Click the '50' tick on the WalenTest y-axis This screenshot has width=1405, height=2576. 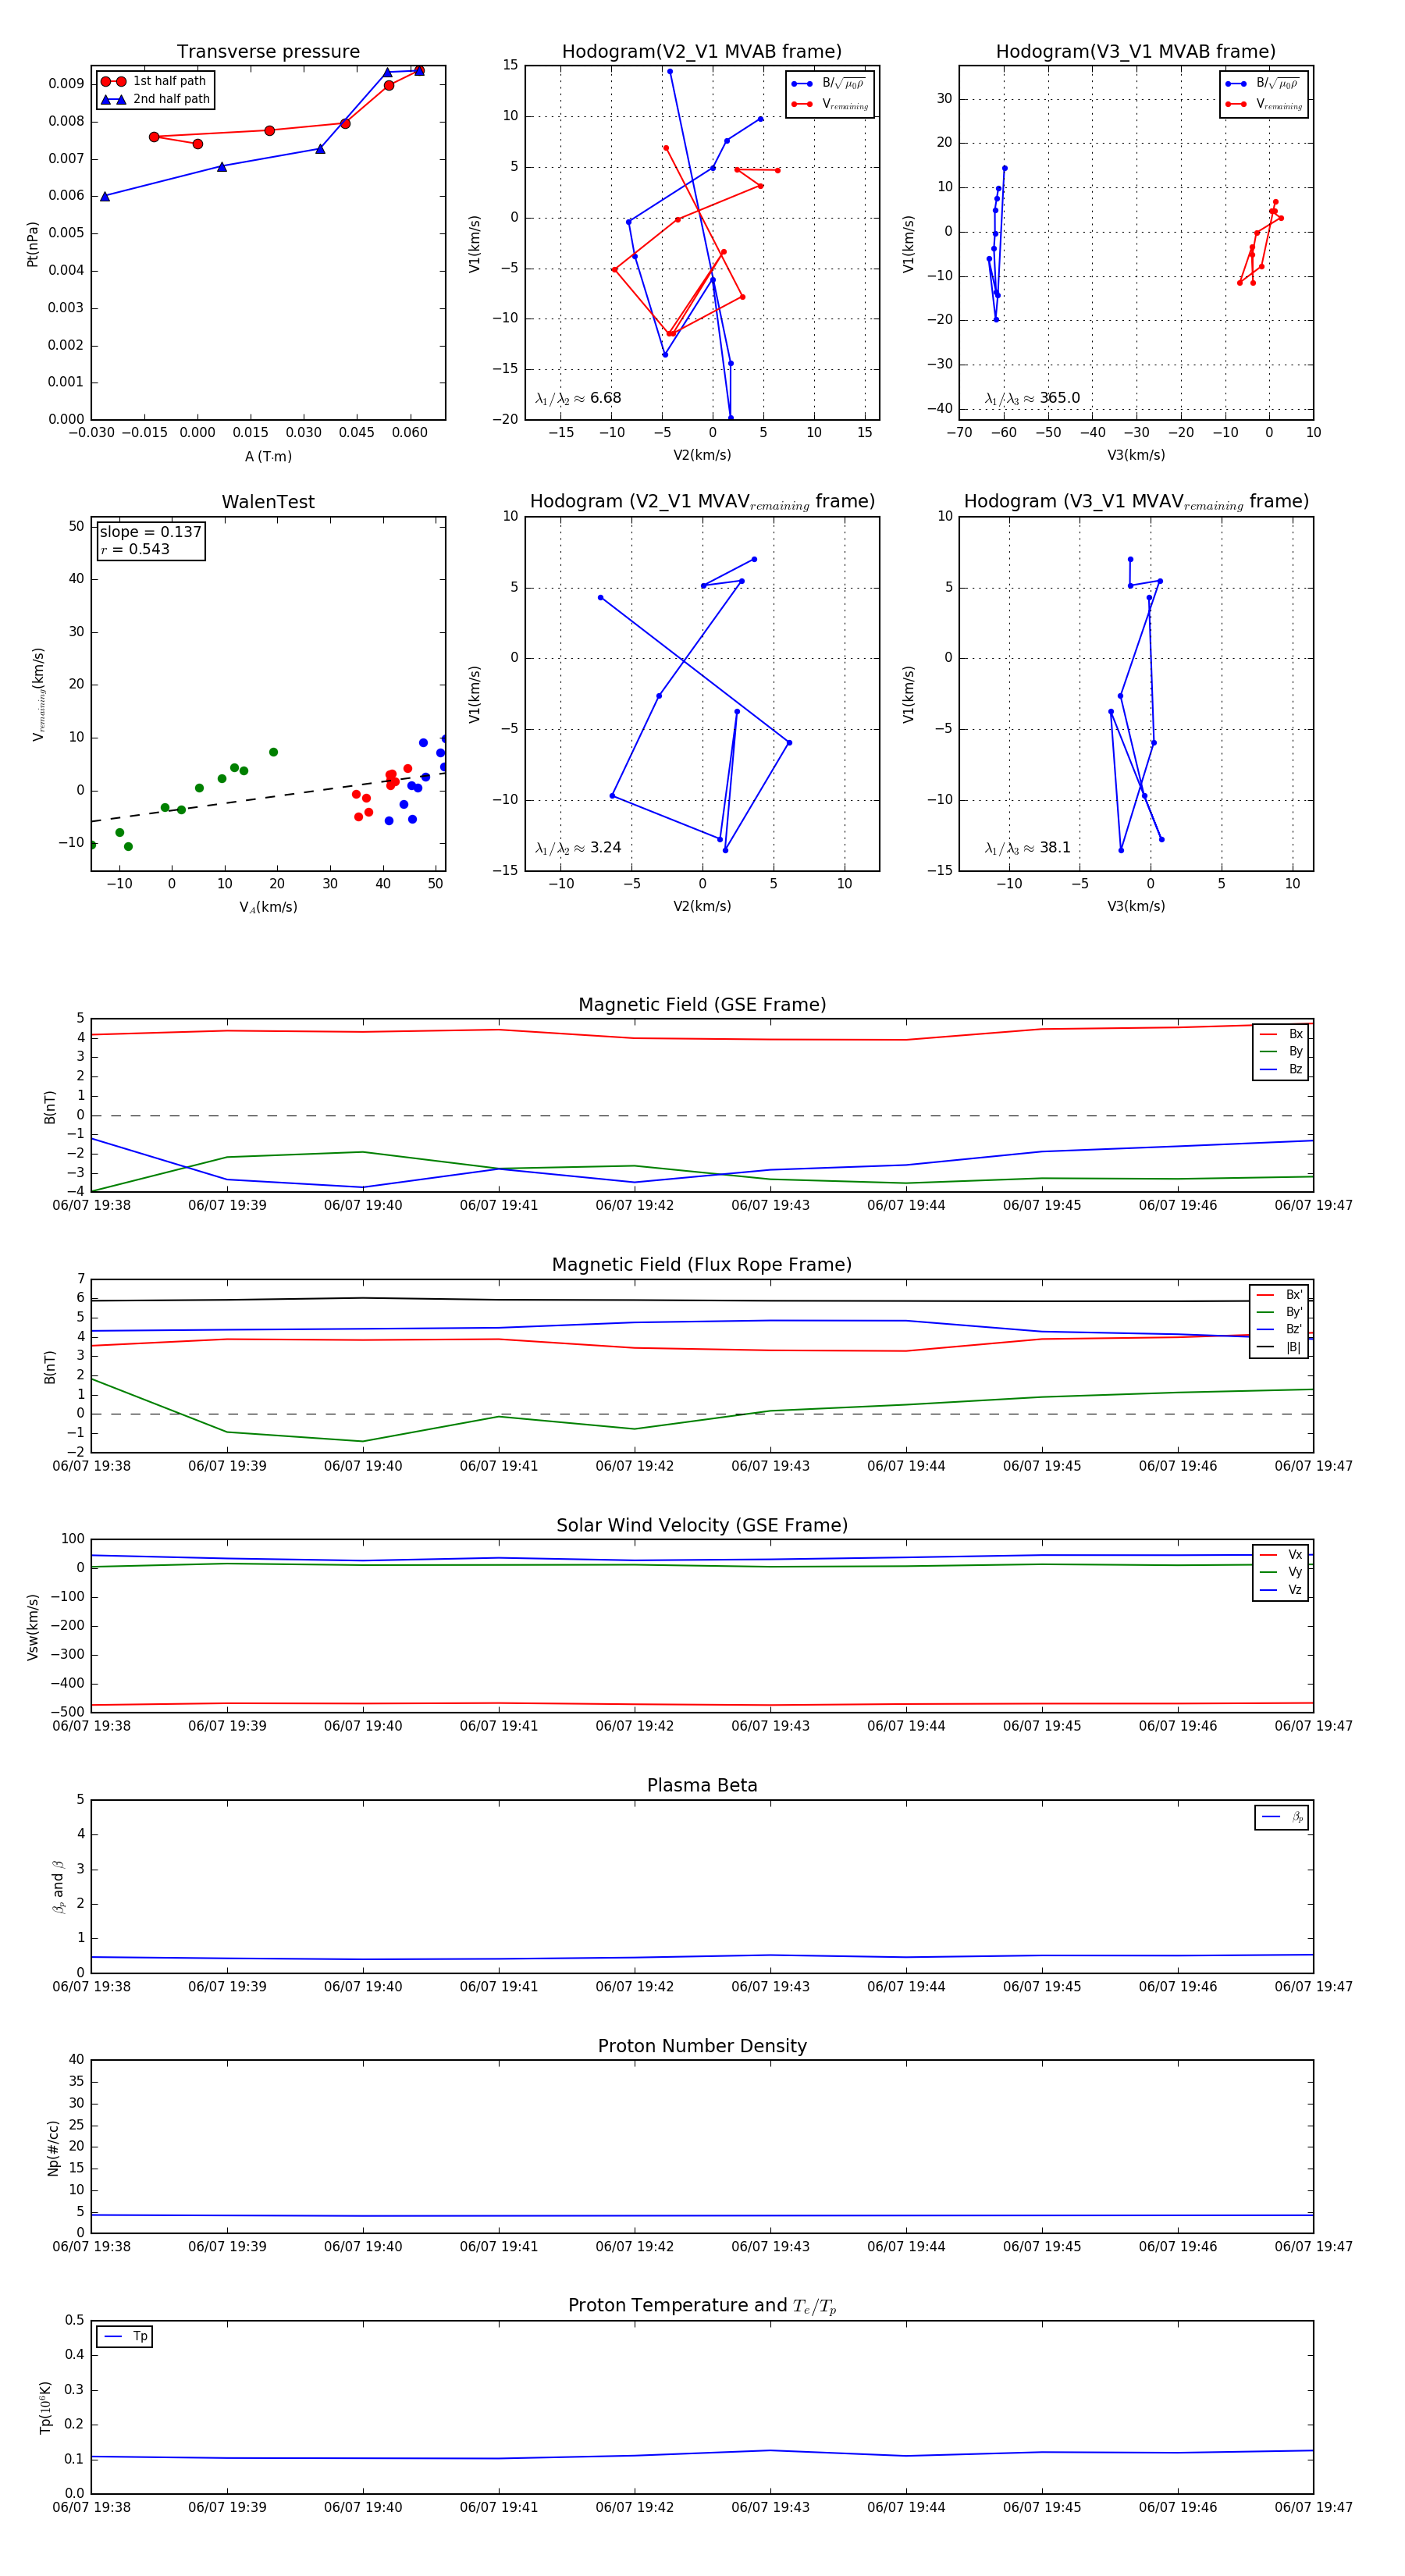[x=76, y=526]
